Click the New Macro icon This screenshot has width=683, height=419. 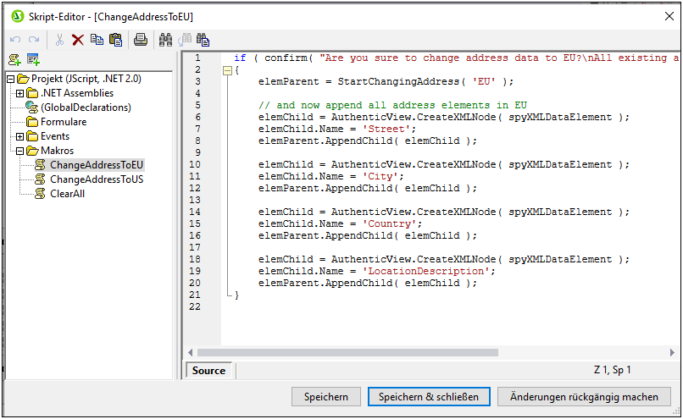click(14, 59)
